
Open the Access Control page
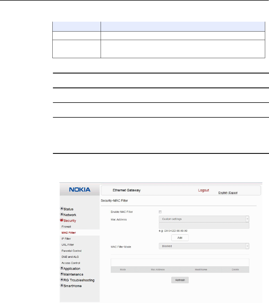coord(71,263)
